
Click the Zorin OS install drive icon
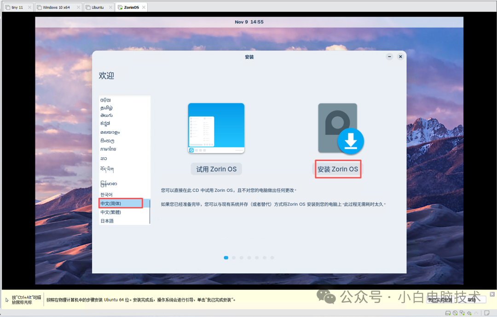(x=338, y=128)
